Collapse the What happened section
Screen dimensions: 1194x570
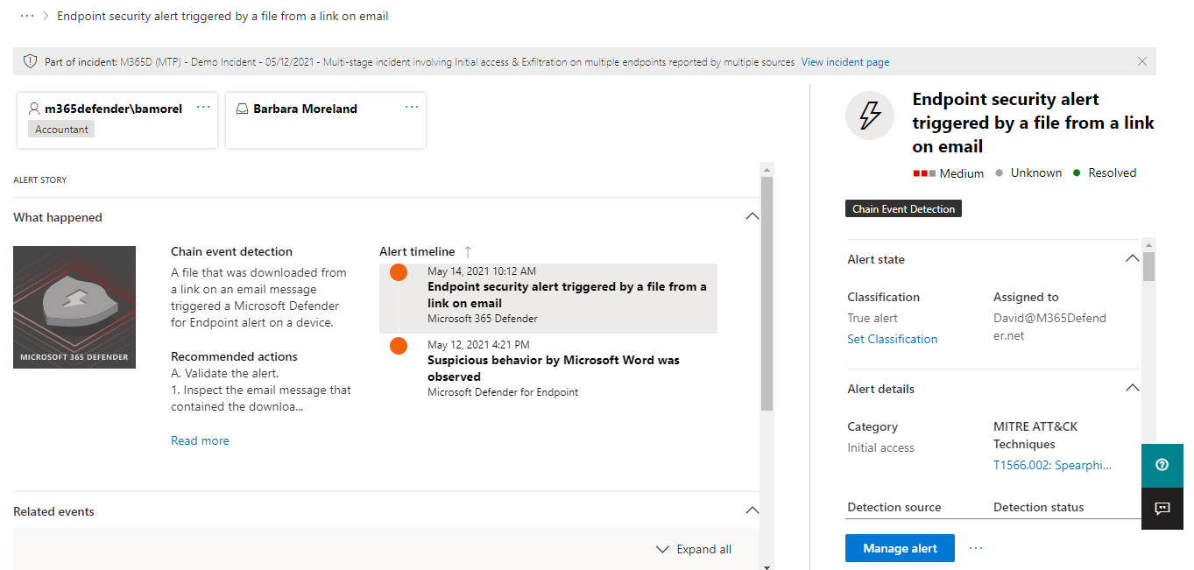click(752, 216)
